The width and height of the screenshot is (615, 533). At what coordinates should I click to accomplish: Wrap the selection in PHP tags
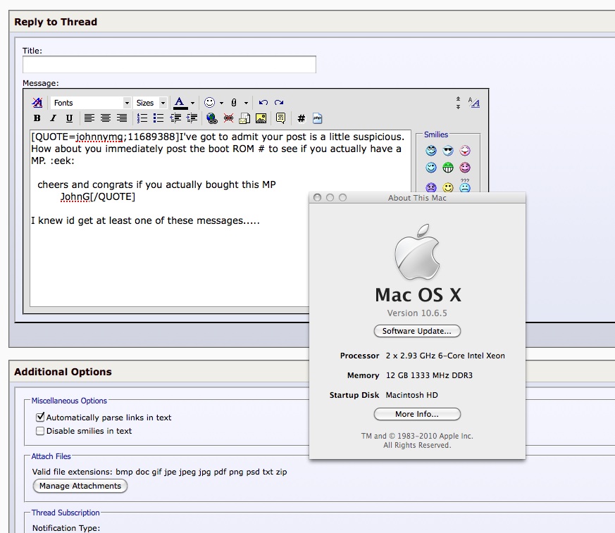317,118
